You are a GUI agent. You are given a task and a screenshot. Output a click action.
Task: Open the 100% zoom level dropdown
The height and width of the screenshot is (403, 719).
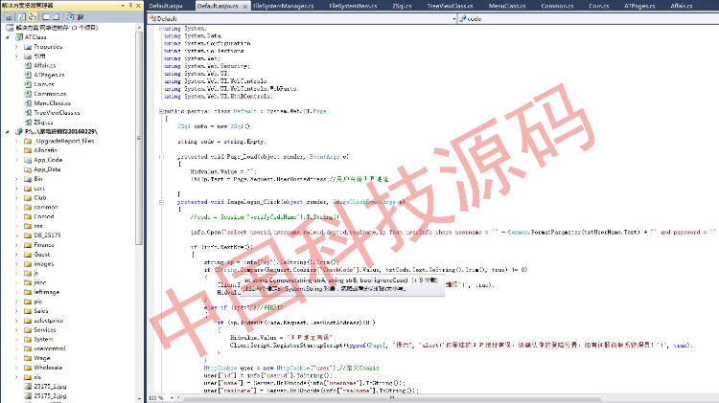[172, 398]
